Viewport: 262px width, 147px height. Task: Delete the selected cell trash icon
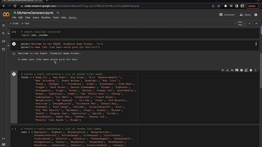[251, 70]
